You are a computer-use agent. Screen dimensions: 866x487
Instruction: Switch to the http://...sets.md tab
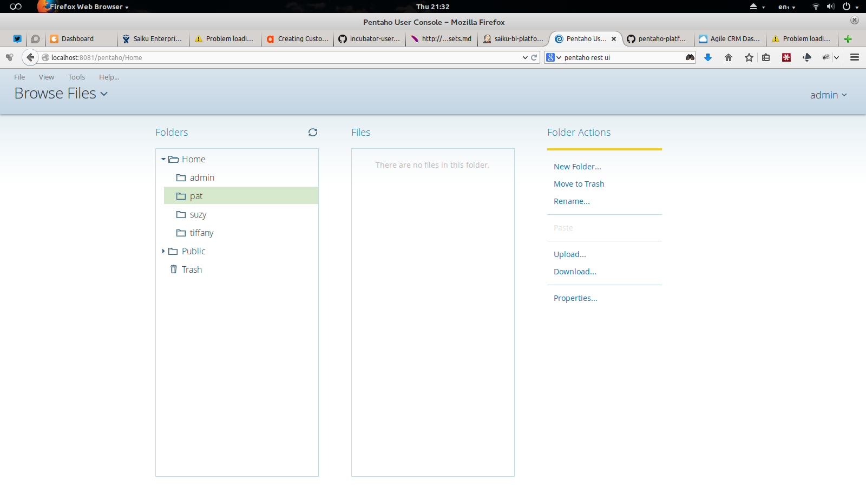coord(441,39)
